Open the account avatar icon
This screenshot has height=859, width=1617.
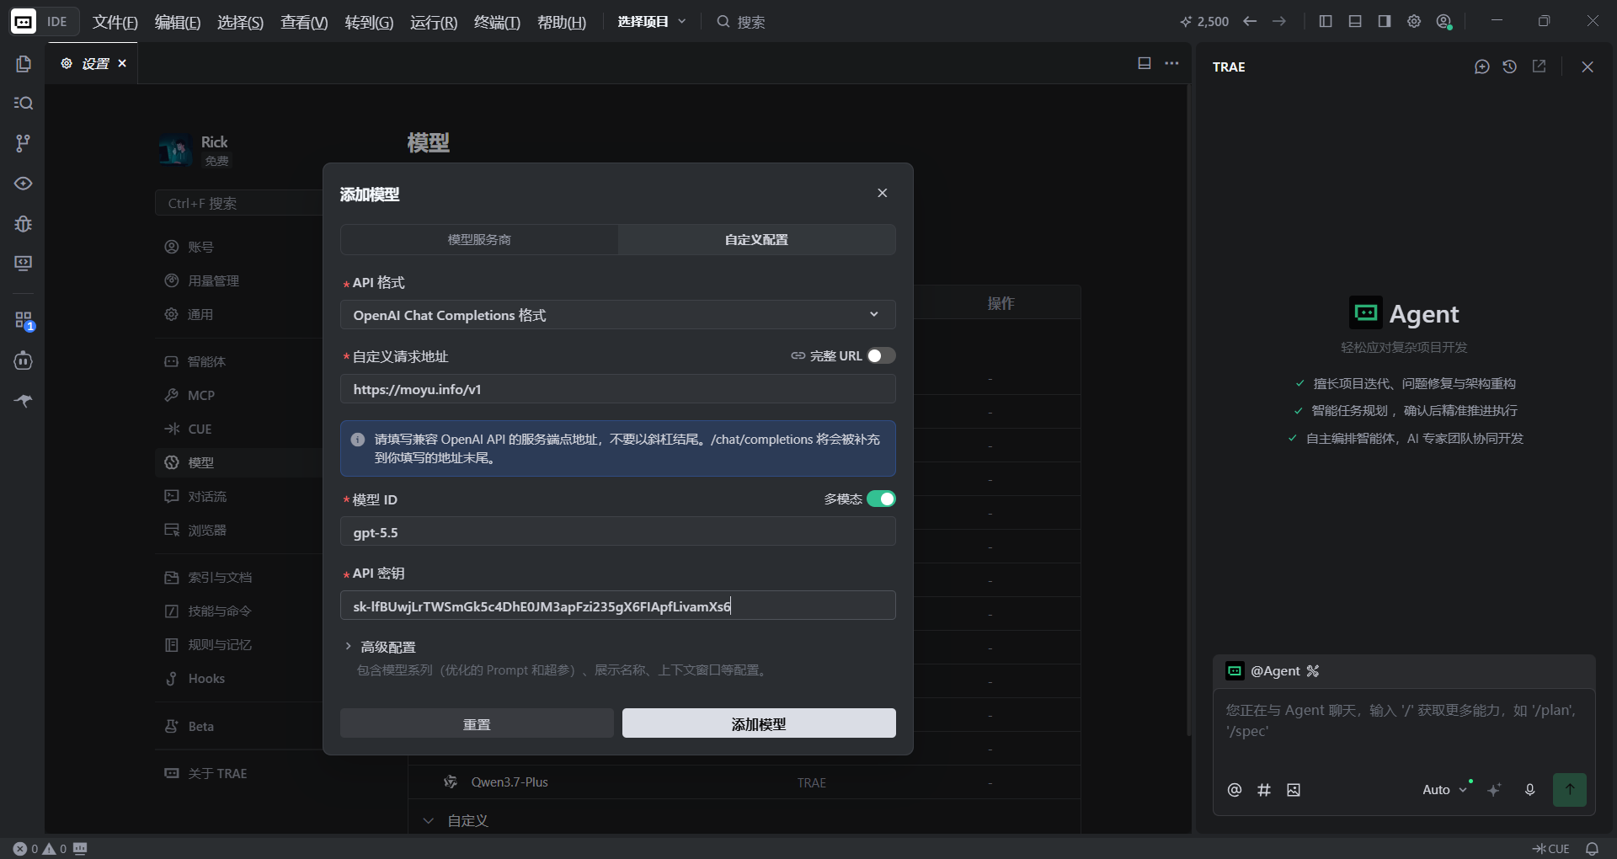coord(1444,22)
